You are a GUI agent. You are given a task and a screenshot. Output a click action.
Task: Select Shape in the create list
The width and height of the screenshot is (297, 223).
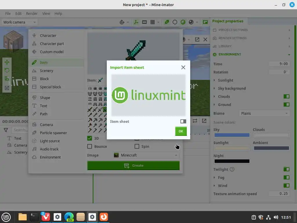pos(57,98)
